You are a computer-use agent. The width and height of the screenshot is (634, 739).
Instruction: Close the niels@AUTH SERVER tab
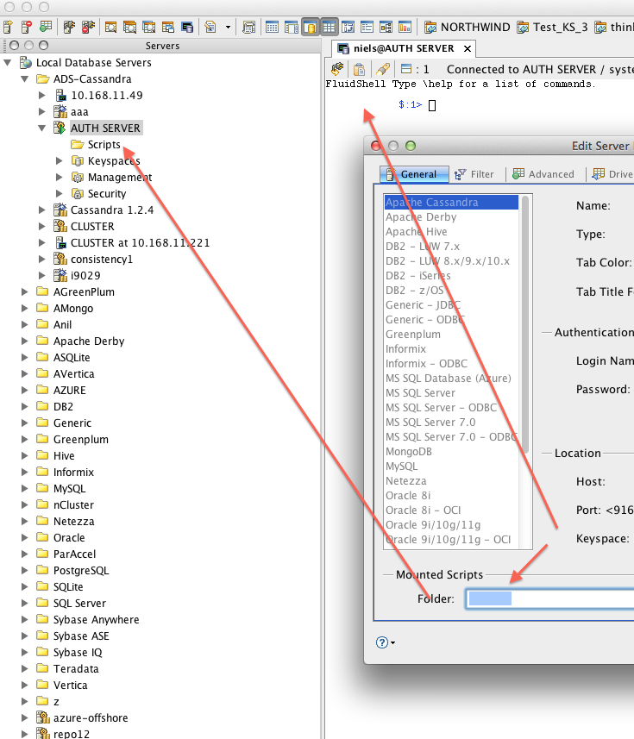point(468,48)
